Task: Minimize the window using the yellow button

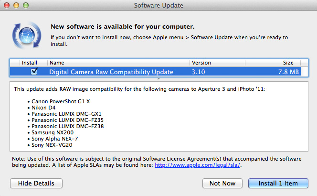Action: pyautogui.click(x=16, y=5)
